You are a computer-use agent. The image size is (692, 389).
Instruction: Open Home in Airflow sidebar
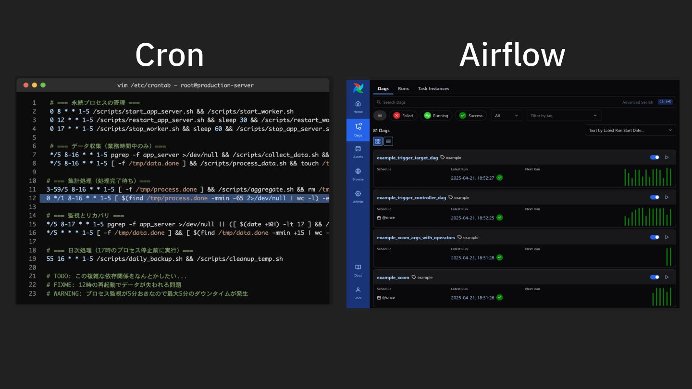358,107
